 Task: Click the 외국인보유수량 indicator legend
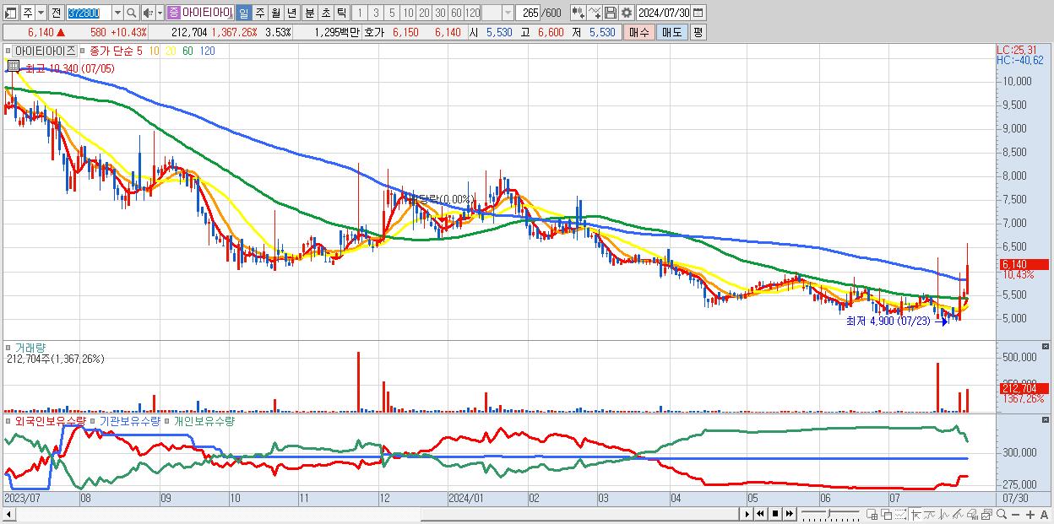pos(50,420)
